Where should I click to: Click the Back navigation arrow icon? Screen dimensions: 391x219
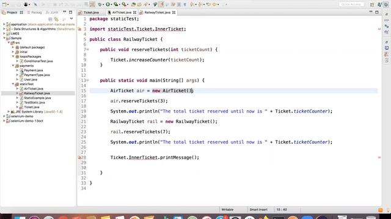click(208, 4)
